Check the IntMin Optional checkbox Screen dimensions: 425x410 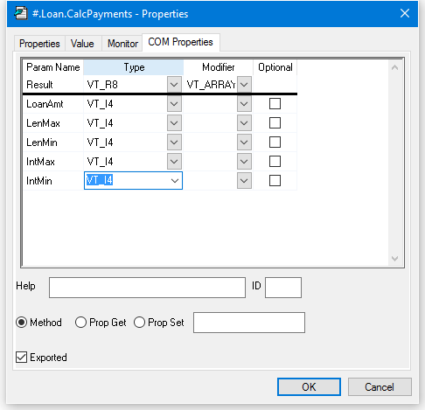pos(275,181)
